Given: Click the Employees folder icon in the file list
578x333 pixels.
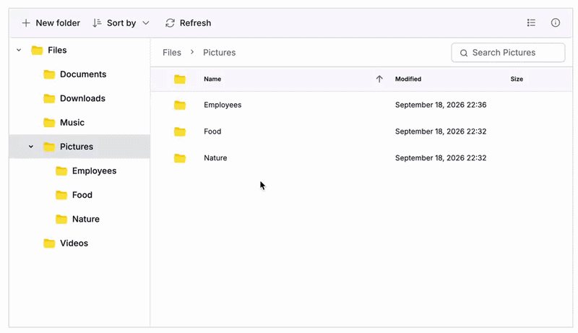Looking at the screenshot, I should (180, 105).
